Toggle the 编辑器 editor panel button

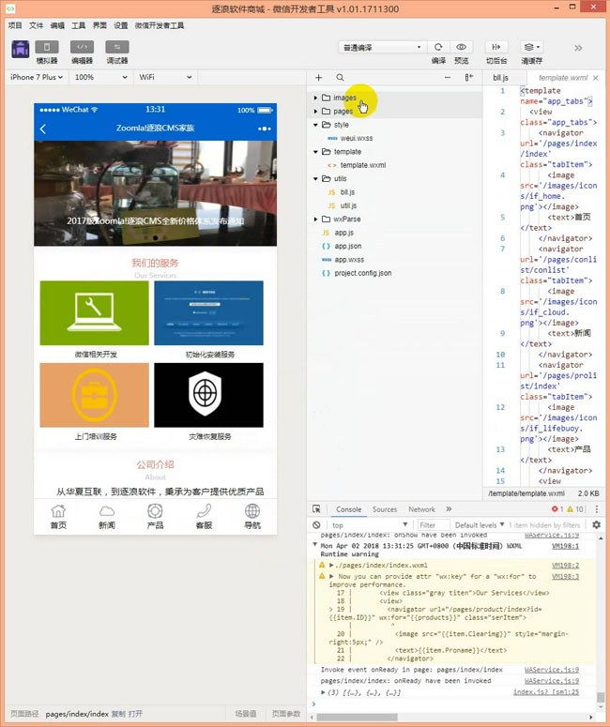point(82,47)
